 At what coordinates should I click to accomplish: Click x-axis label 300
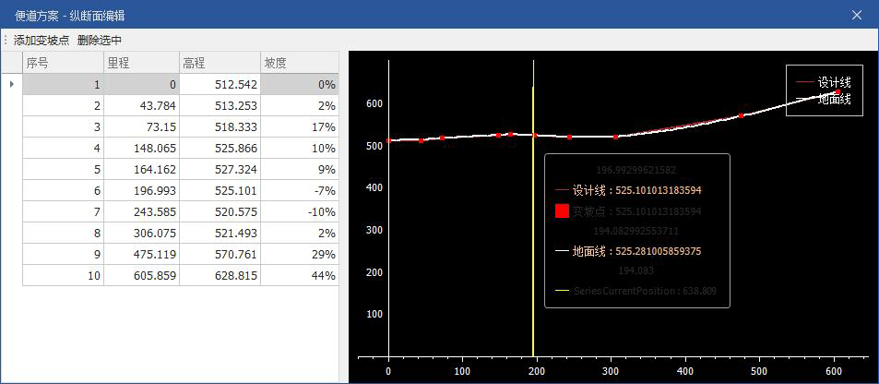click(x=611, y=371)
